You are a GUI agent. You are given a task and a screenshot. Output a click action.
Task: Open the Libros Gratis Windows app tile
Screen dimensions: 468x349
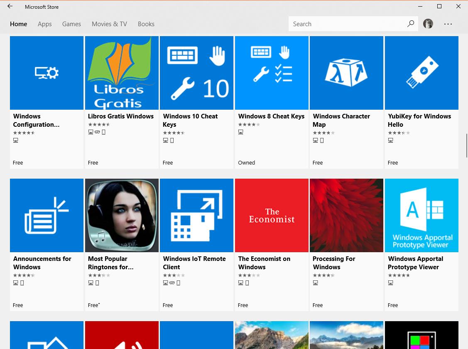point(121,73)
